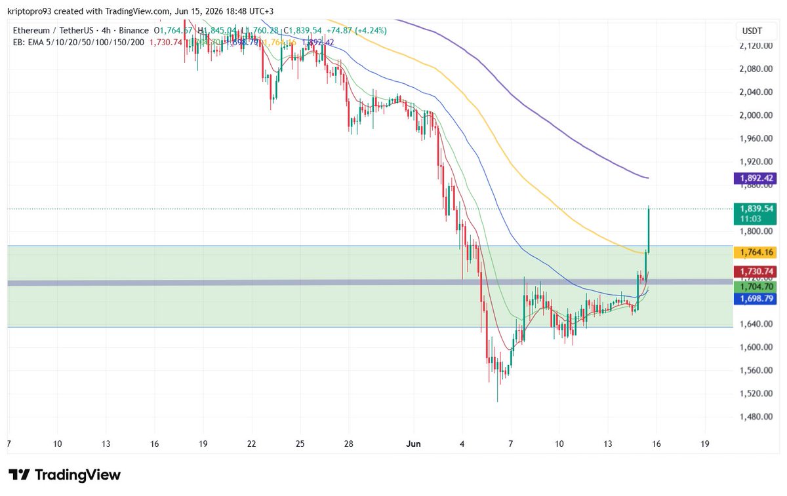Select the grey horizontal support line
787x496 pixels.
370,282
